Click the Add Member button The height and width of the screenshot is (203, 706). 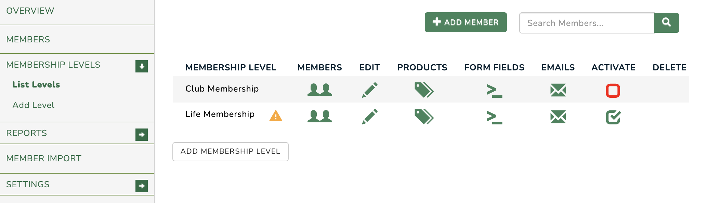tap(465, 22)
